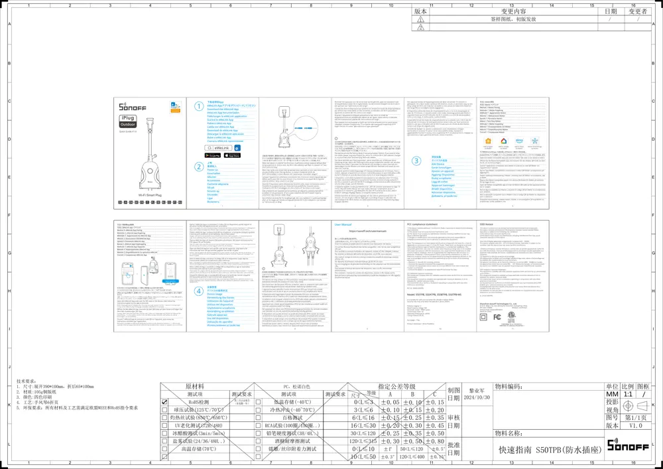Toggle the checked RoHS检测 checkbox
The image size is (663, 469).
[x=164, y=402]
